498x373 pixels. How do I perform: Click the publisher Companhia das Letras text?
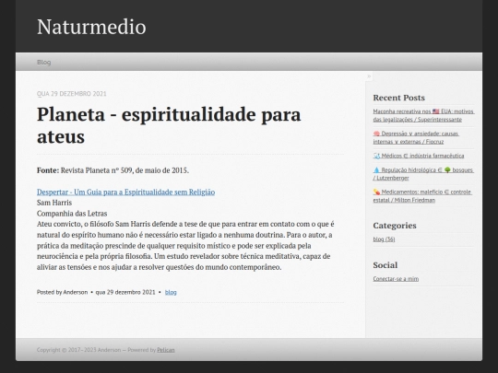[72, 214]
